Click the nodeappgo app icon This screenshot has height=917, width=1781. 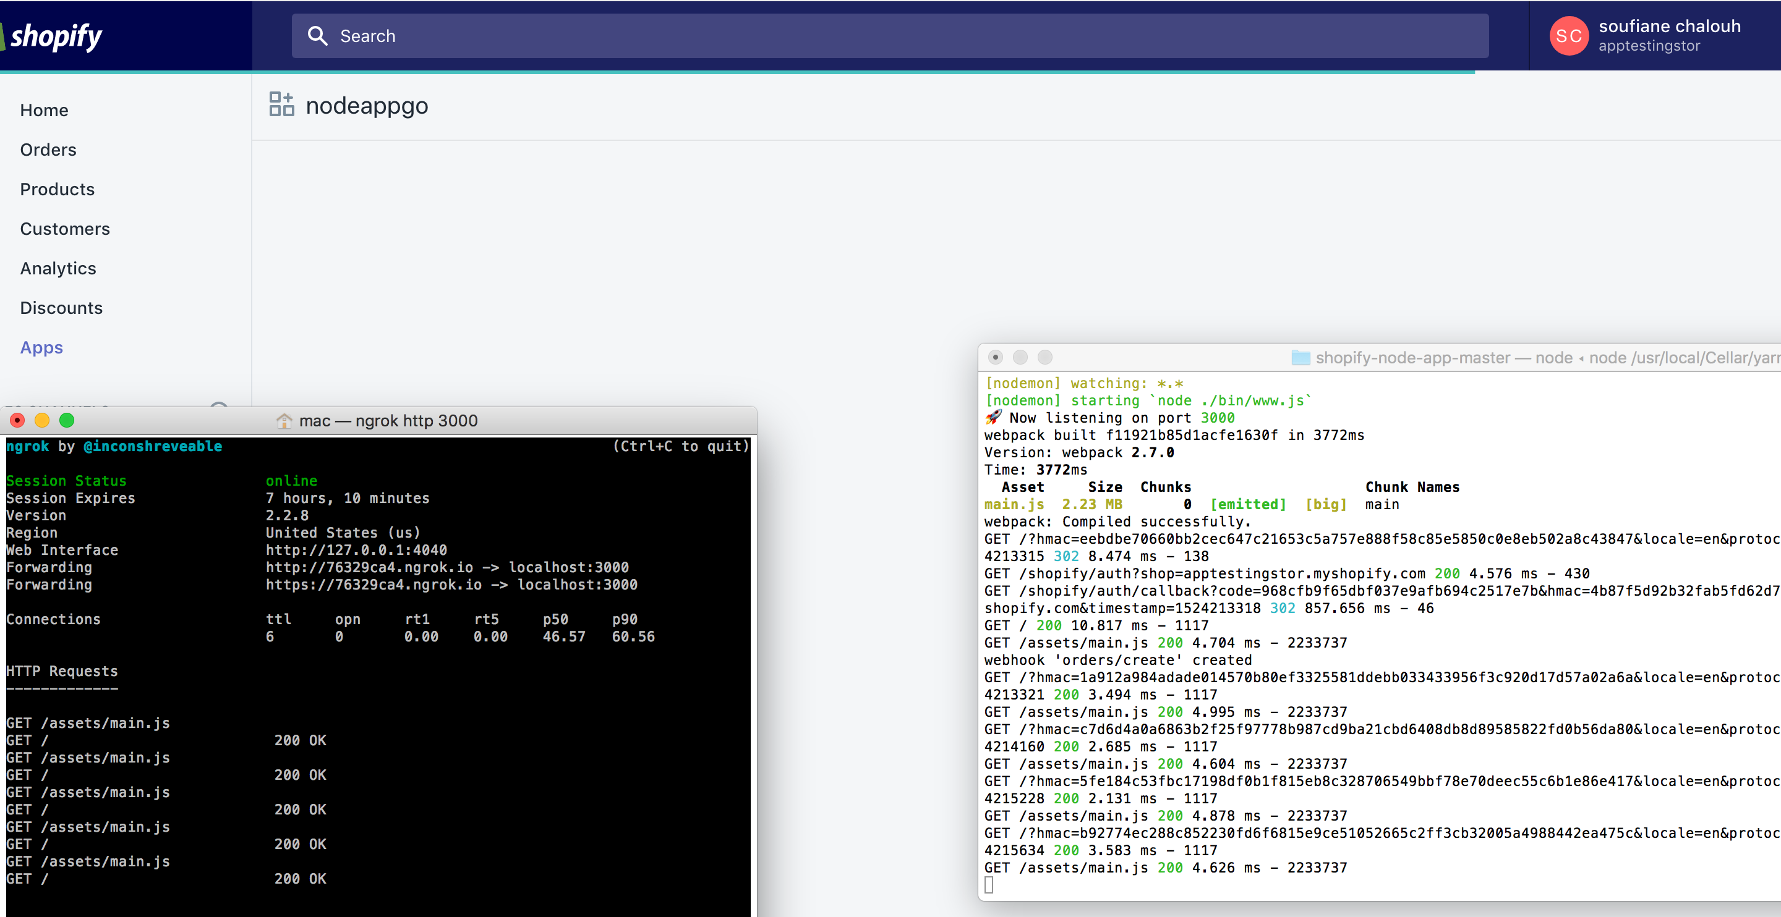coord(281,104)
